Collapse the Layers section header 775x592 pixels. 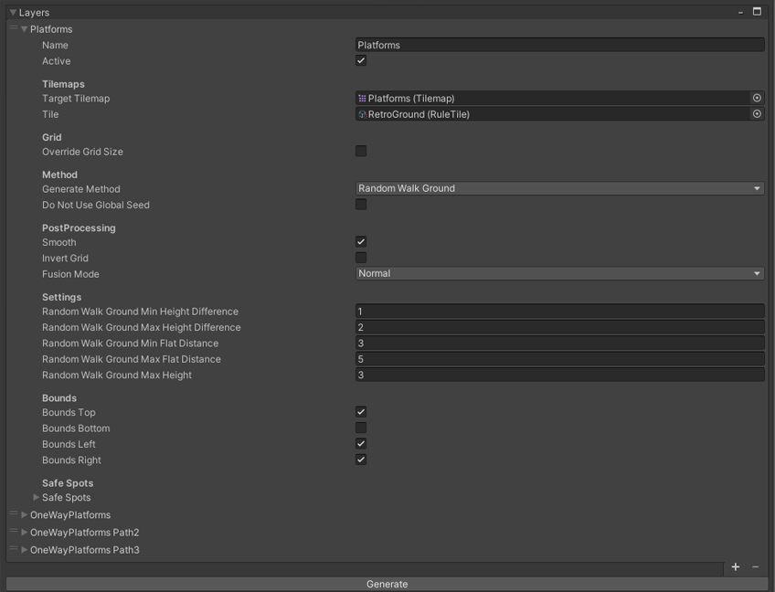(13, 13)
